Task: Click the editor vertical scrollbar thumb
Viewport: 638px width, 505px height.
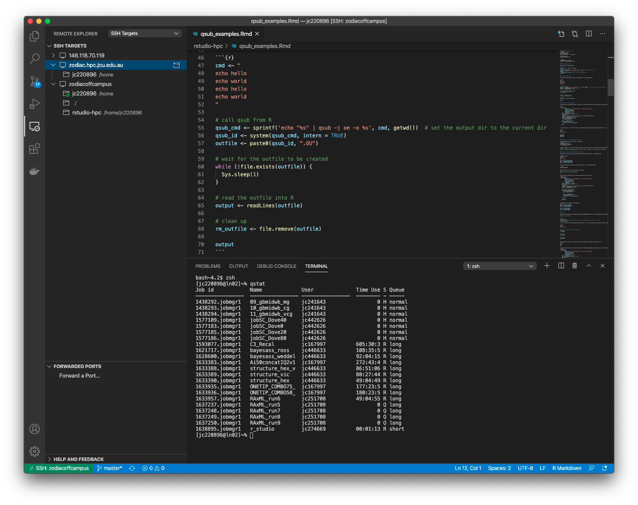Action: (x=611, y=87)
